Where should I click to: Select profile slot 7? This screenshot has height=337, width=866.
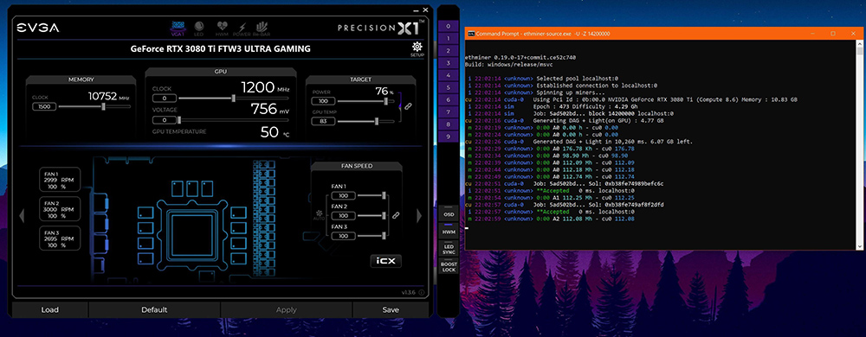[x=449, y=111]
